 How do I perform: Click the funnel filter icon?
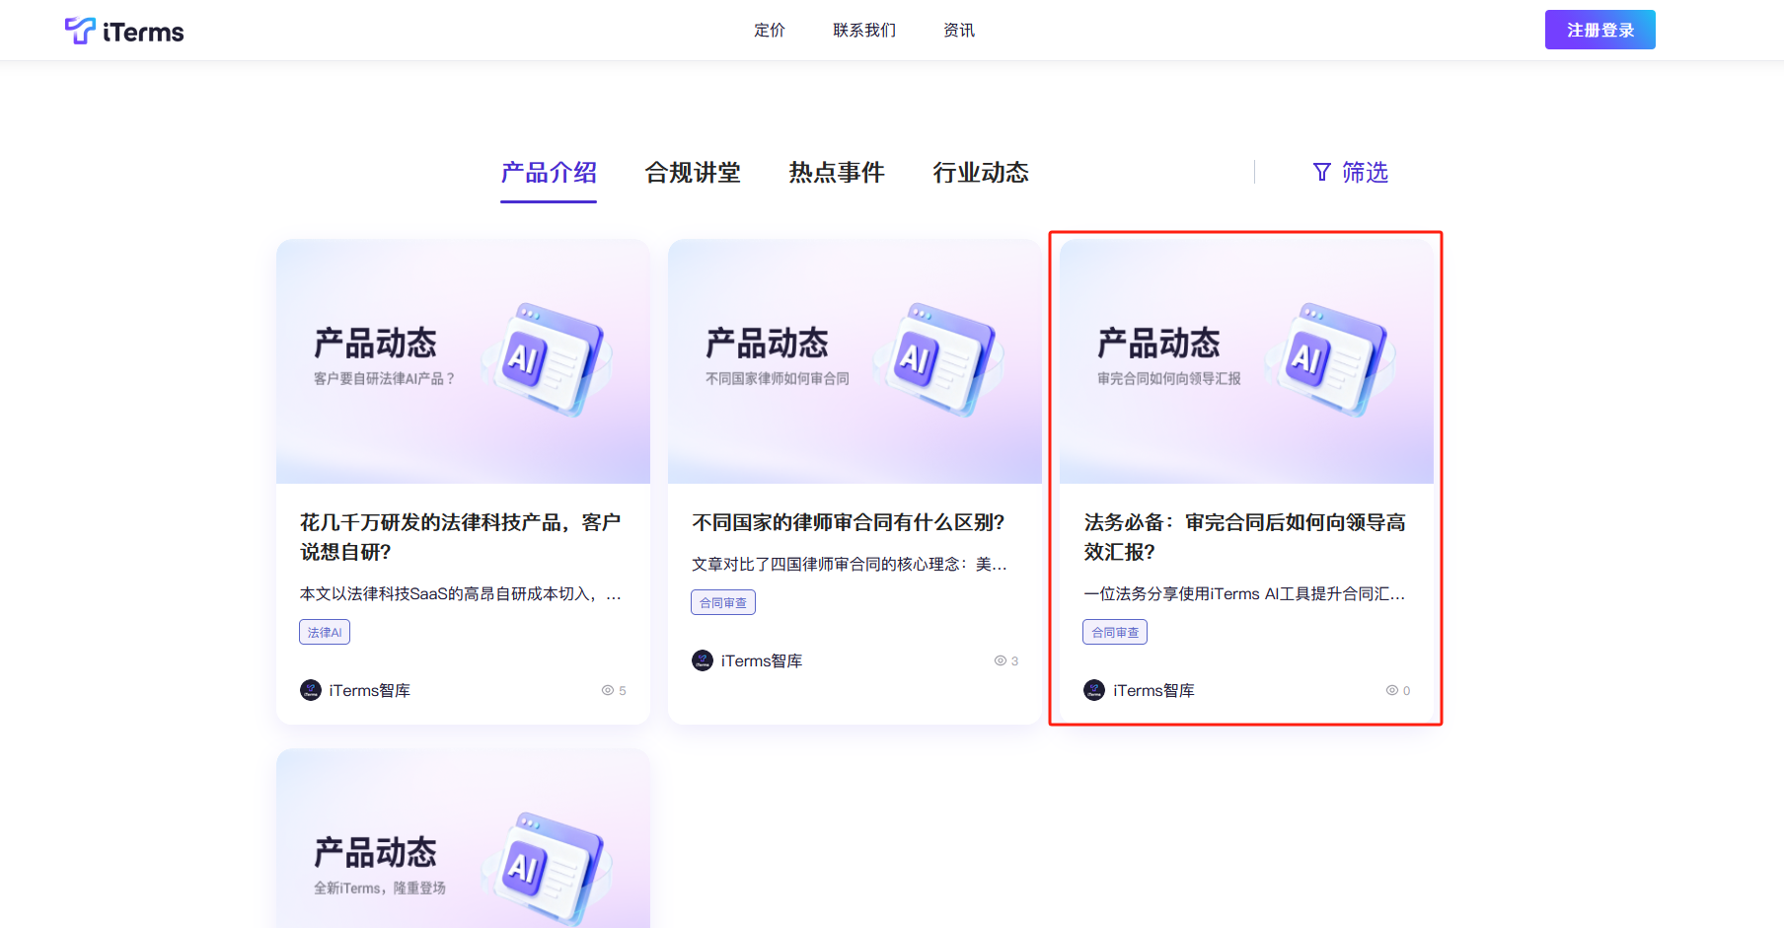1322,173
